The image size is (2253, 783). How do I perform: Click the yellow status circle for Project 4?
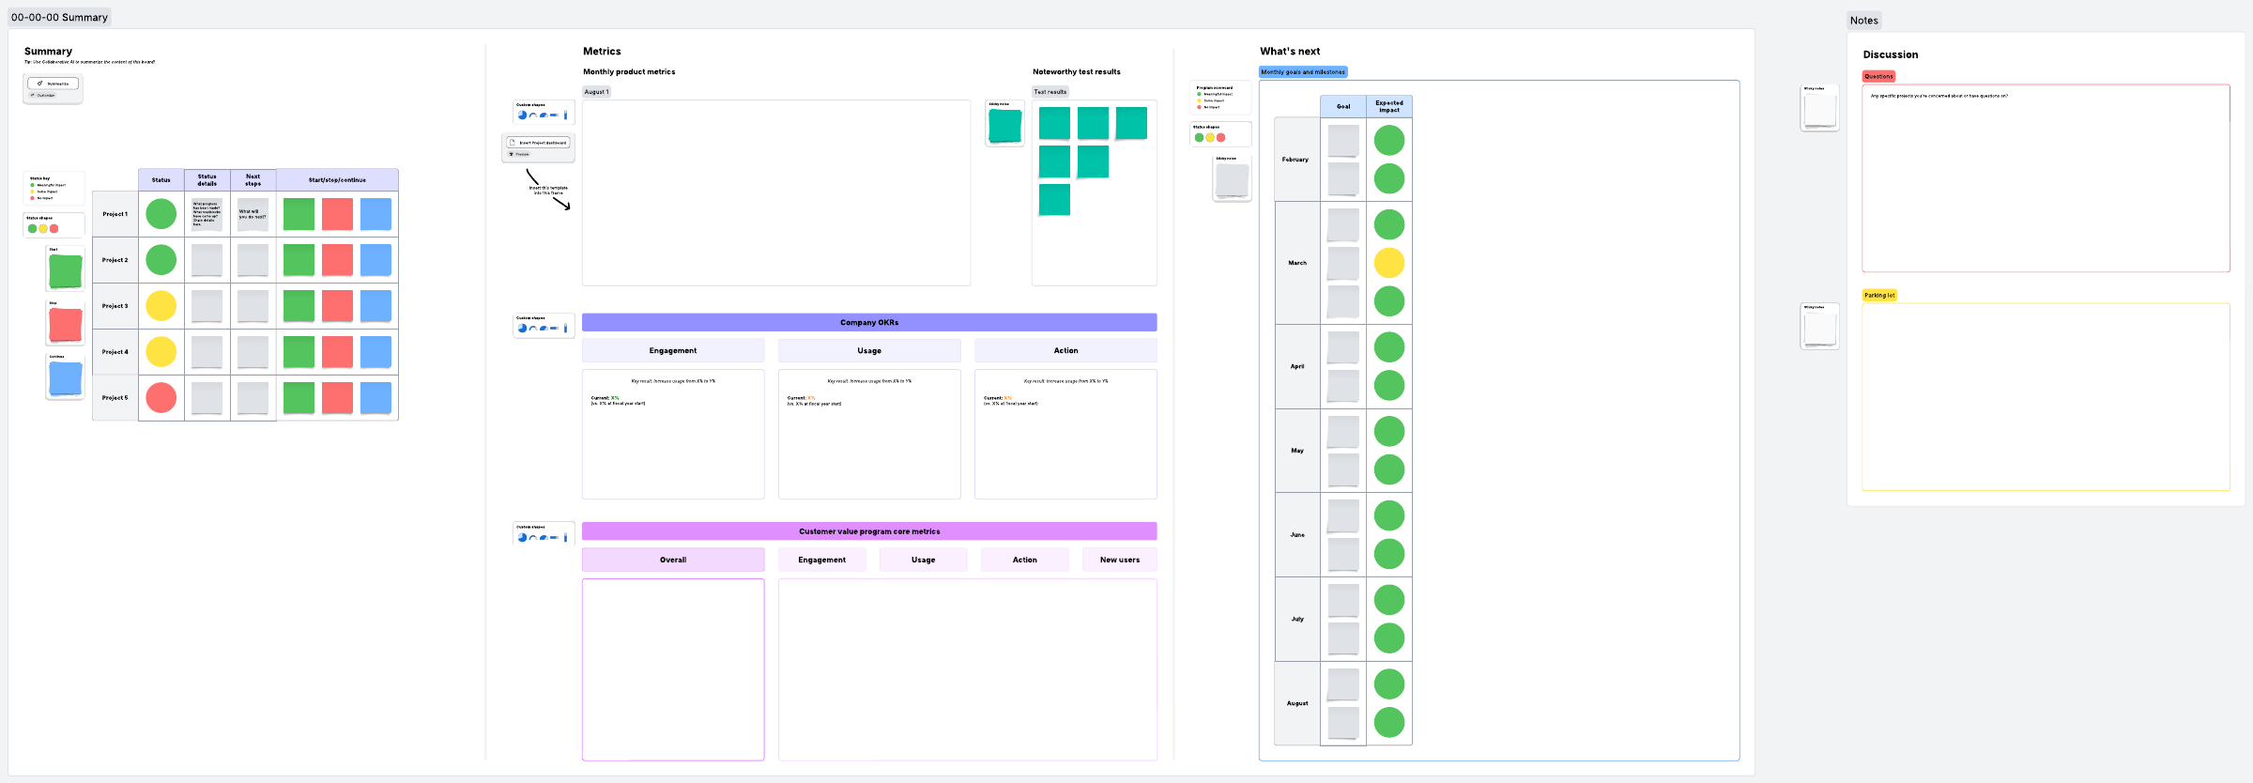tap(161, 352)
